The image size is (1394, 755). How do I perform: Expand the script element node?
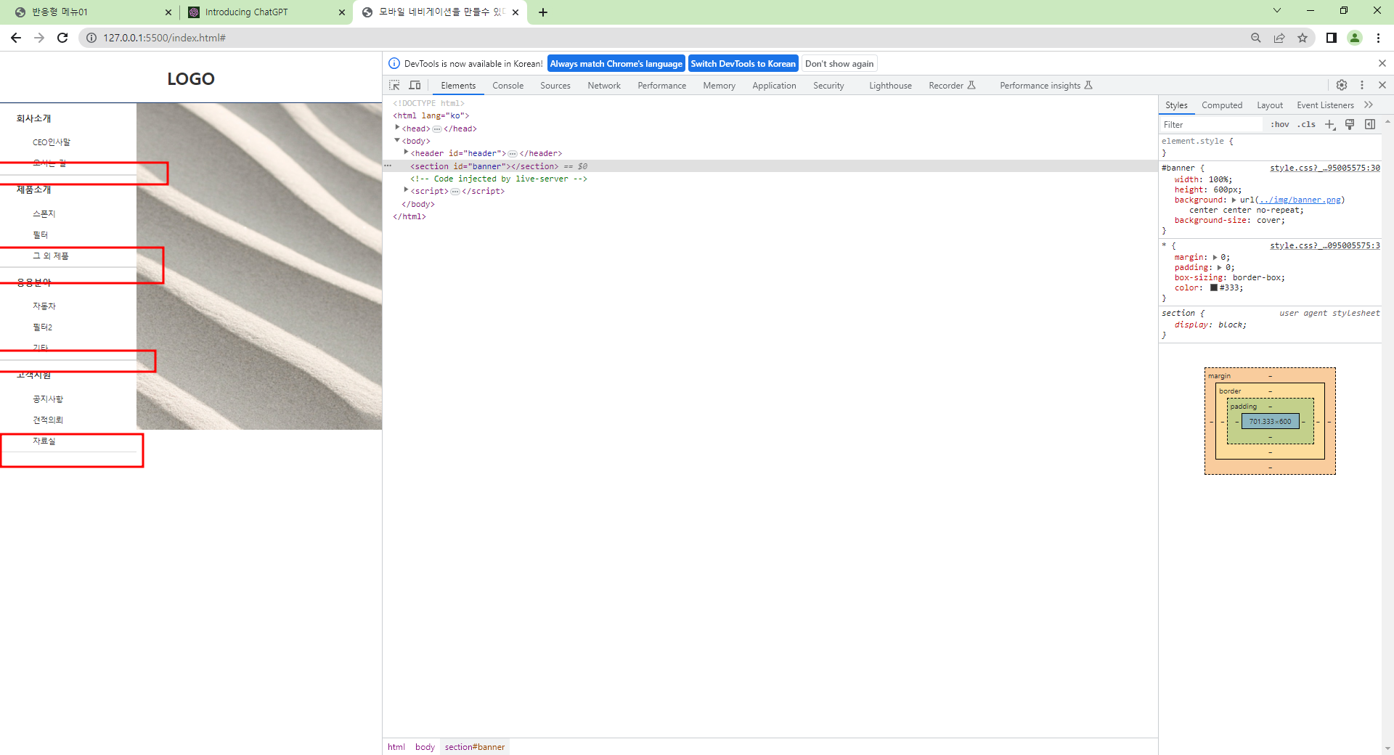[406, 190]
